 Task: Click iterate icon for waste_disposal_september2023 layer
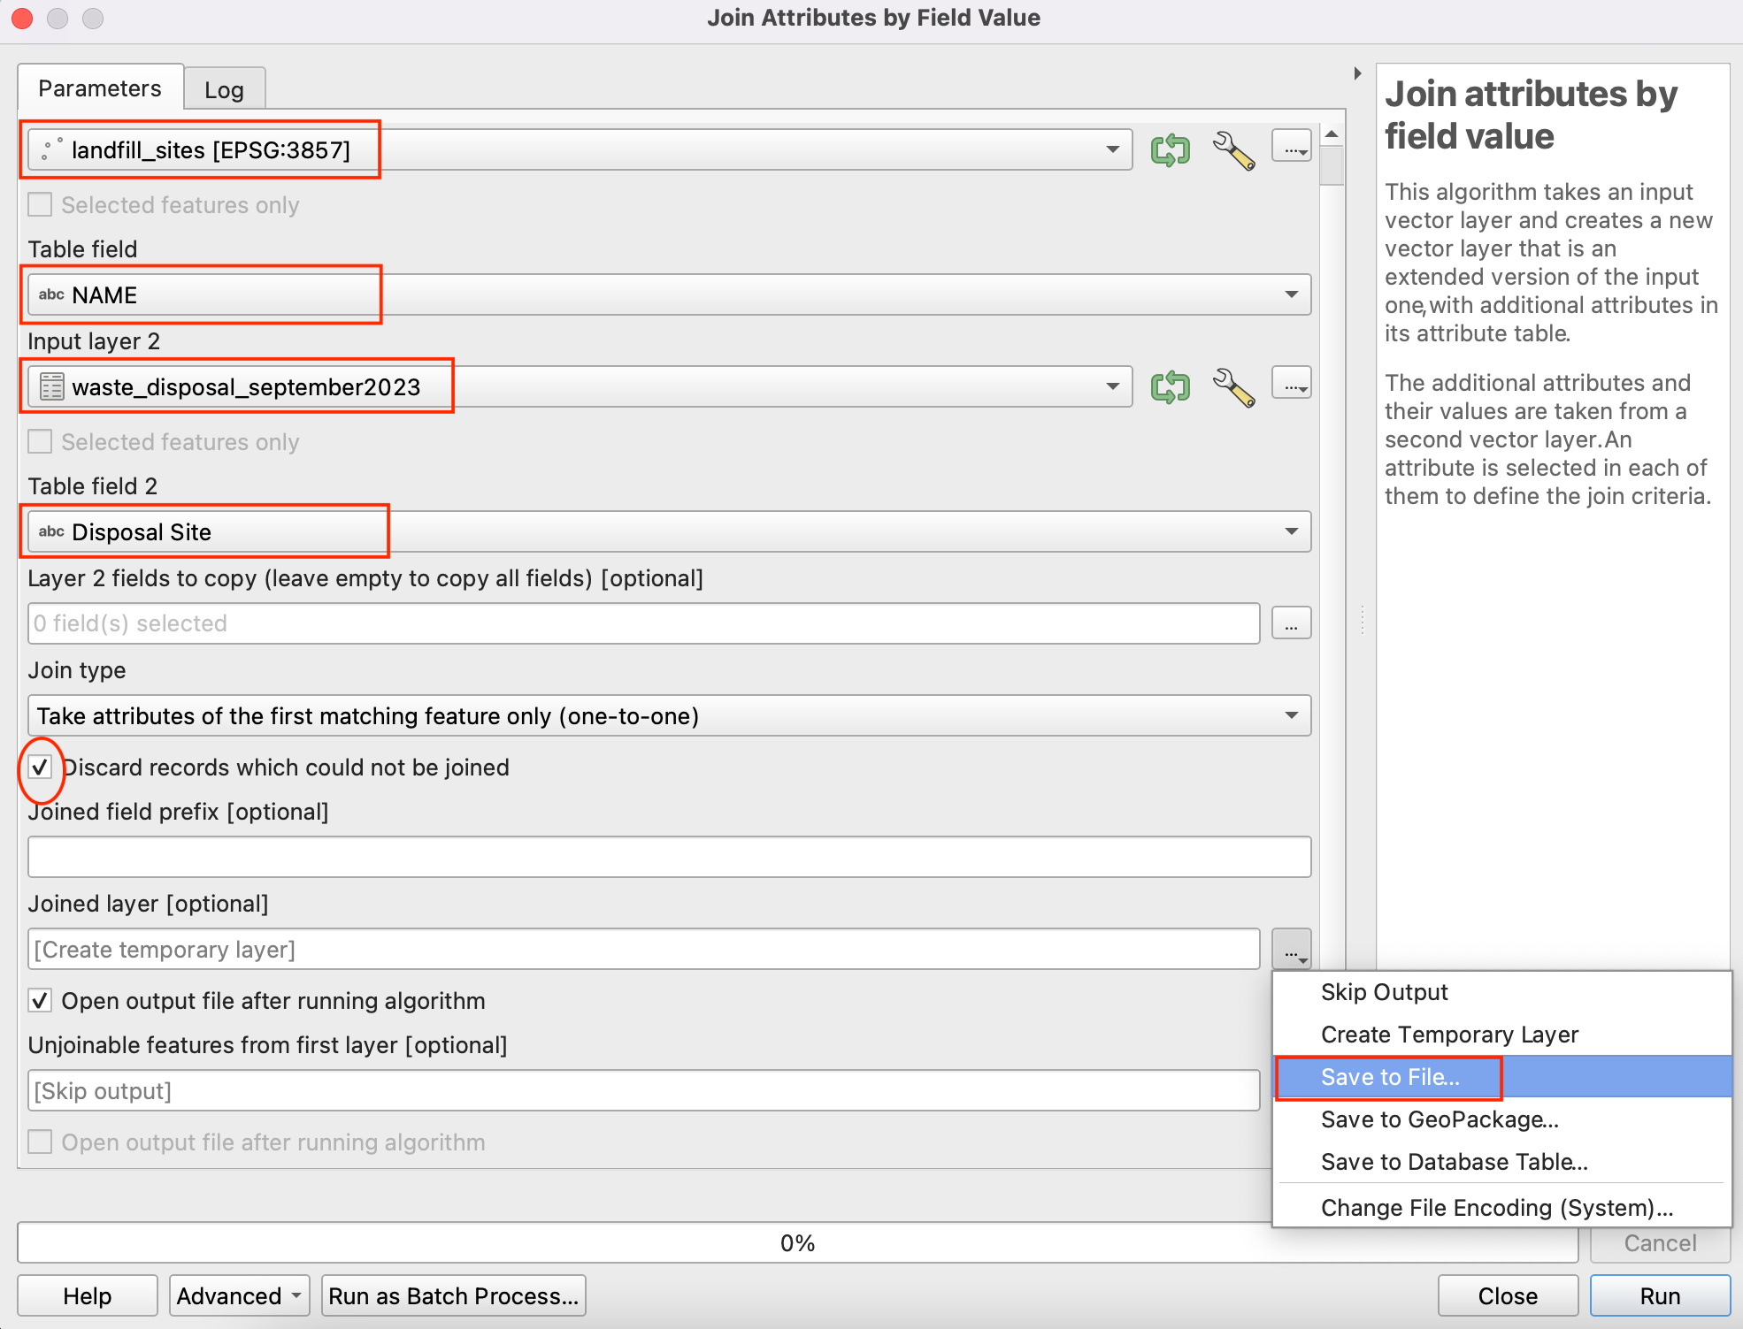(x=1170, y=387)
